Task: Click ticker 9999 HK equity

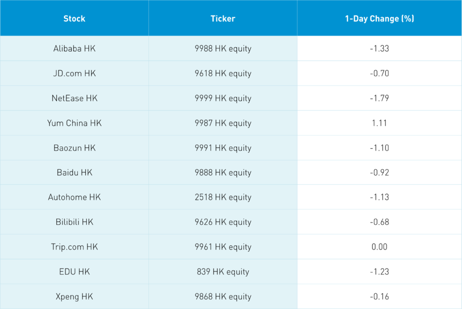Action: (223, 98)
